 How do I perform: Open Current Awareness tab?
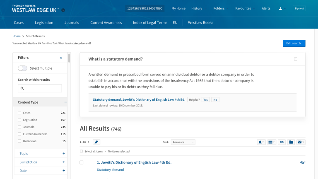tap(106, 22)
